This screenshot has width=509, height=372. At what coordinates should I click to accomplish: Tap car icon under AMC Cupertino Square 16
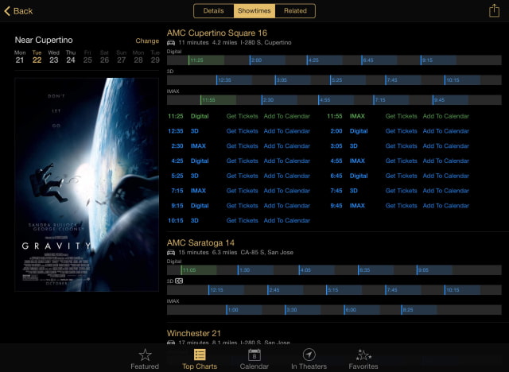[171, 42]
